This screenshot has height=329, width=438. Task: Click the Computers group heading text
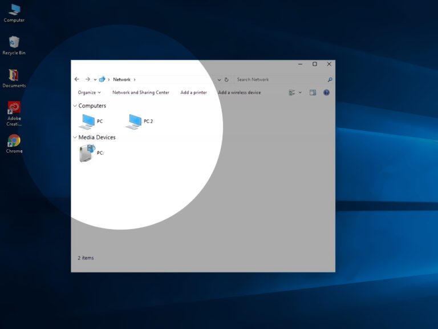pyautogui.click(x=92, y=106)
